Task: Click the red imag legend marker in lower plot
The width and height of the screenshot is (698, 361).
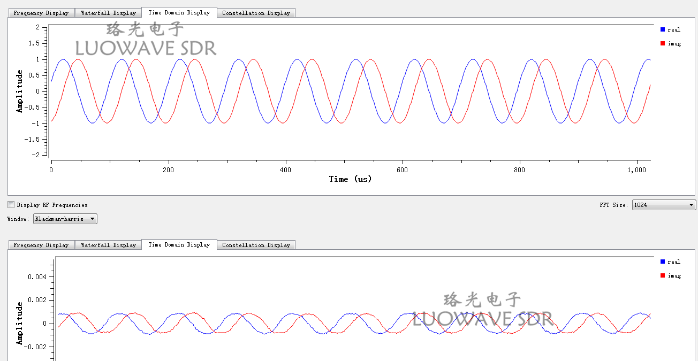Action: pyautogui.click(x=663, y=276)
